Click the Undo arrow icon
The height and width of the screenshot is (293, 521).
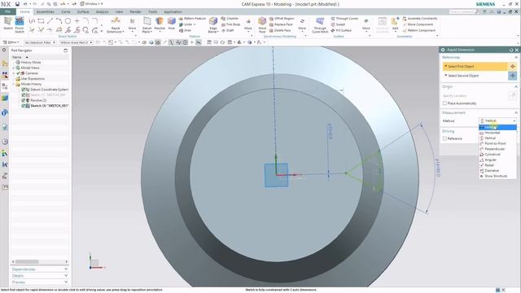pos(26,4)
